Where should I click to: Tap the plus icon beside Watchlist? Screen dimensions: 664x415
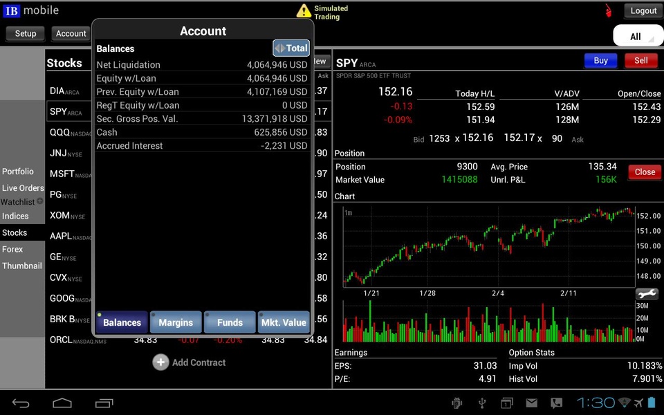coord(40,201)
